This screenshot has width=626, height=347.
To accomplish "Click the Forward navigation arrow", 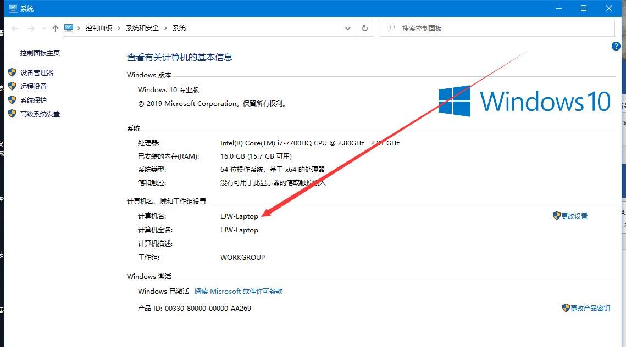I will coord(31,29).
